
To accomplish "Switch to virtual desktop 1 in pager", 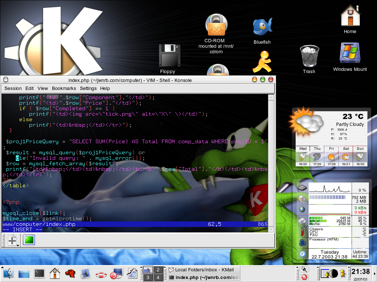I will (x=148, y=270).
